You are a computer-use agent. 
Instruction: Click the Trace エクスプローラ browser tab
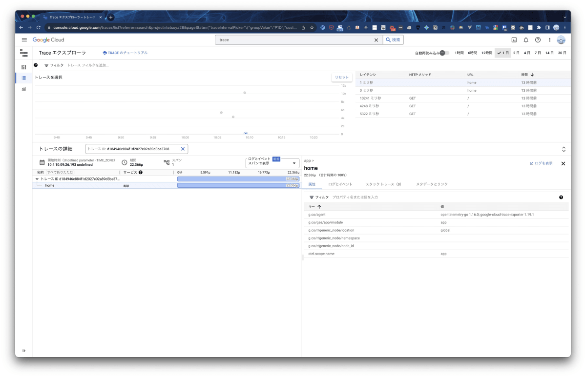(x=73, y=17)
